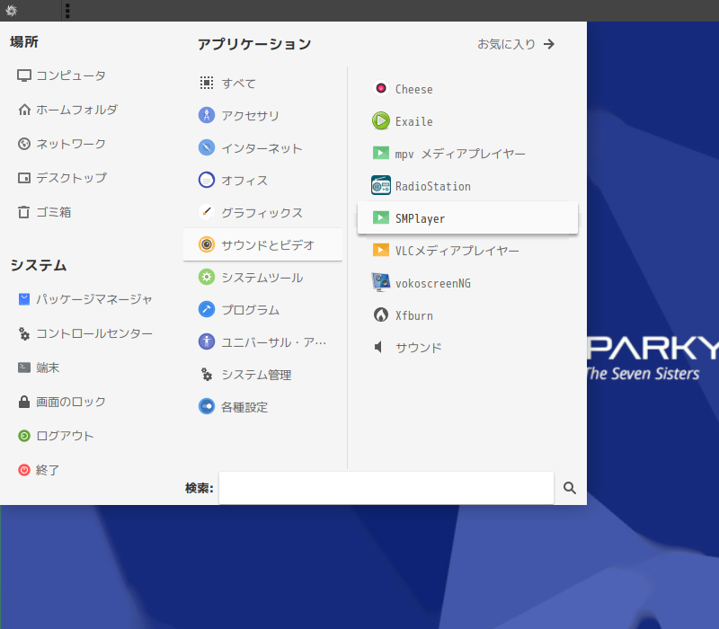Viewport: 719px width, 629px height.
Task: Click the オフィス category icon
Action: coord(207,180)
